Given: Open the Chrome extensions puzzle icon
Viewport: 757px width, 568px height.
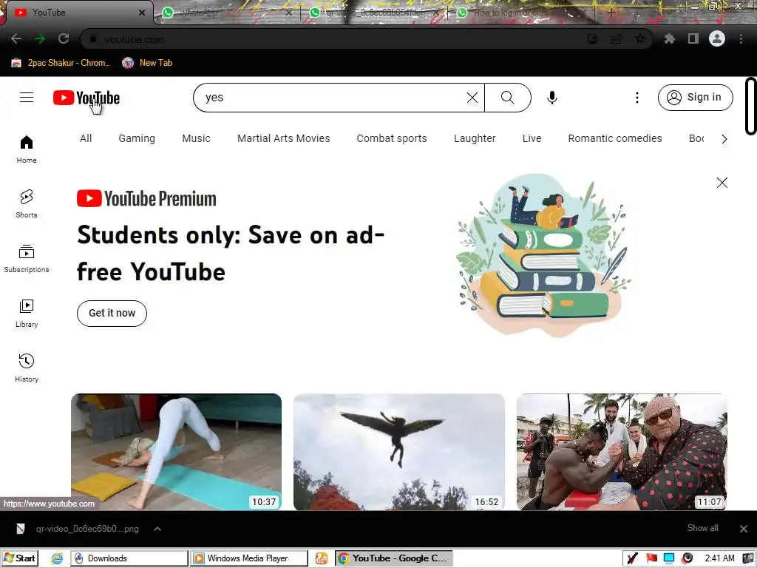Looking at the screenshot, I should [669, 38].
